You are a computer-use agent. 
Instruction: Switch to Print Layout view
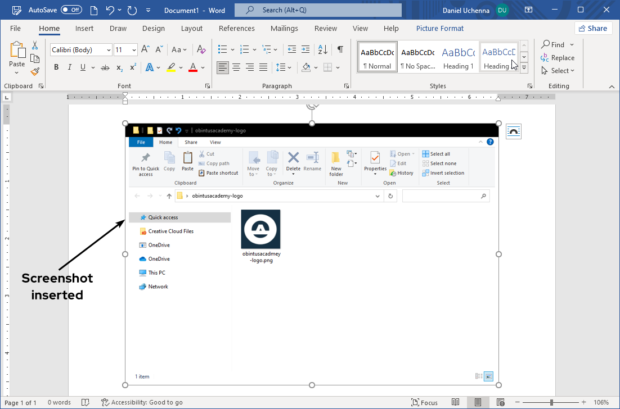[x=478, y=402]
